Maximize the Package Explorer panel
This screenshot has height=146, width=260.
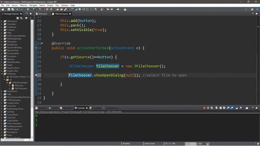tap(31, 13)
